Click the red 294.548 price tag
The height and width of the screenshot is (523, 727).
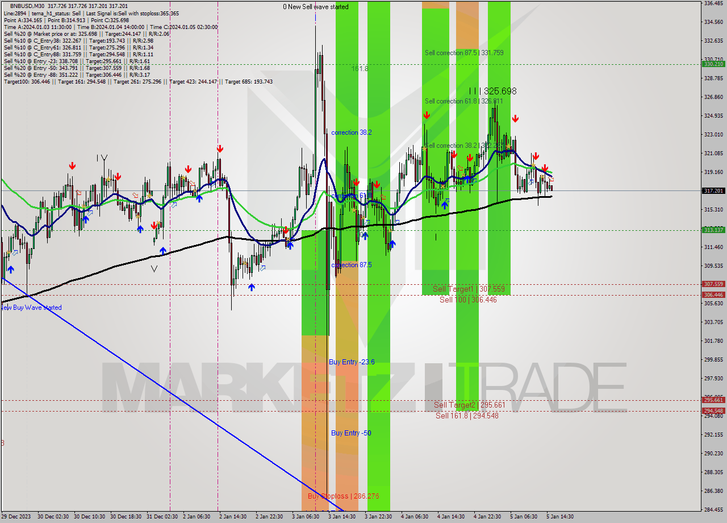pos(713,410)
